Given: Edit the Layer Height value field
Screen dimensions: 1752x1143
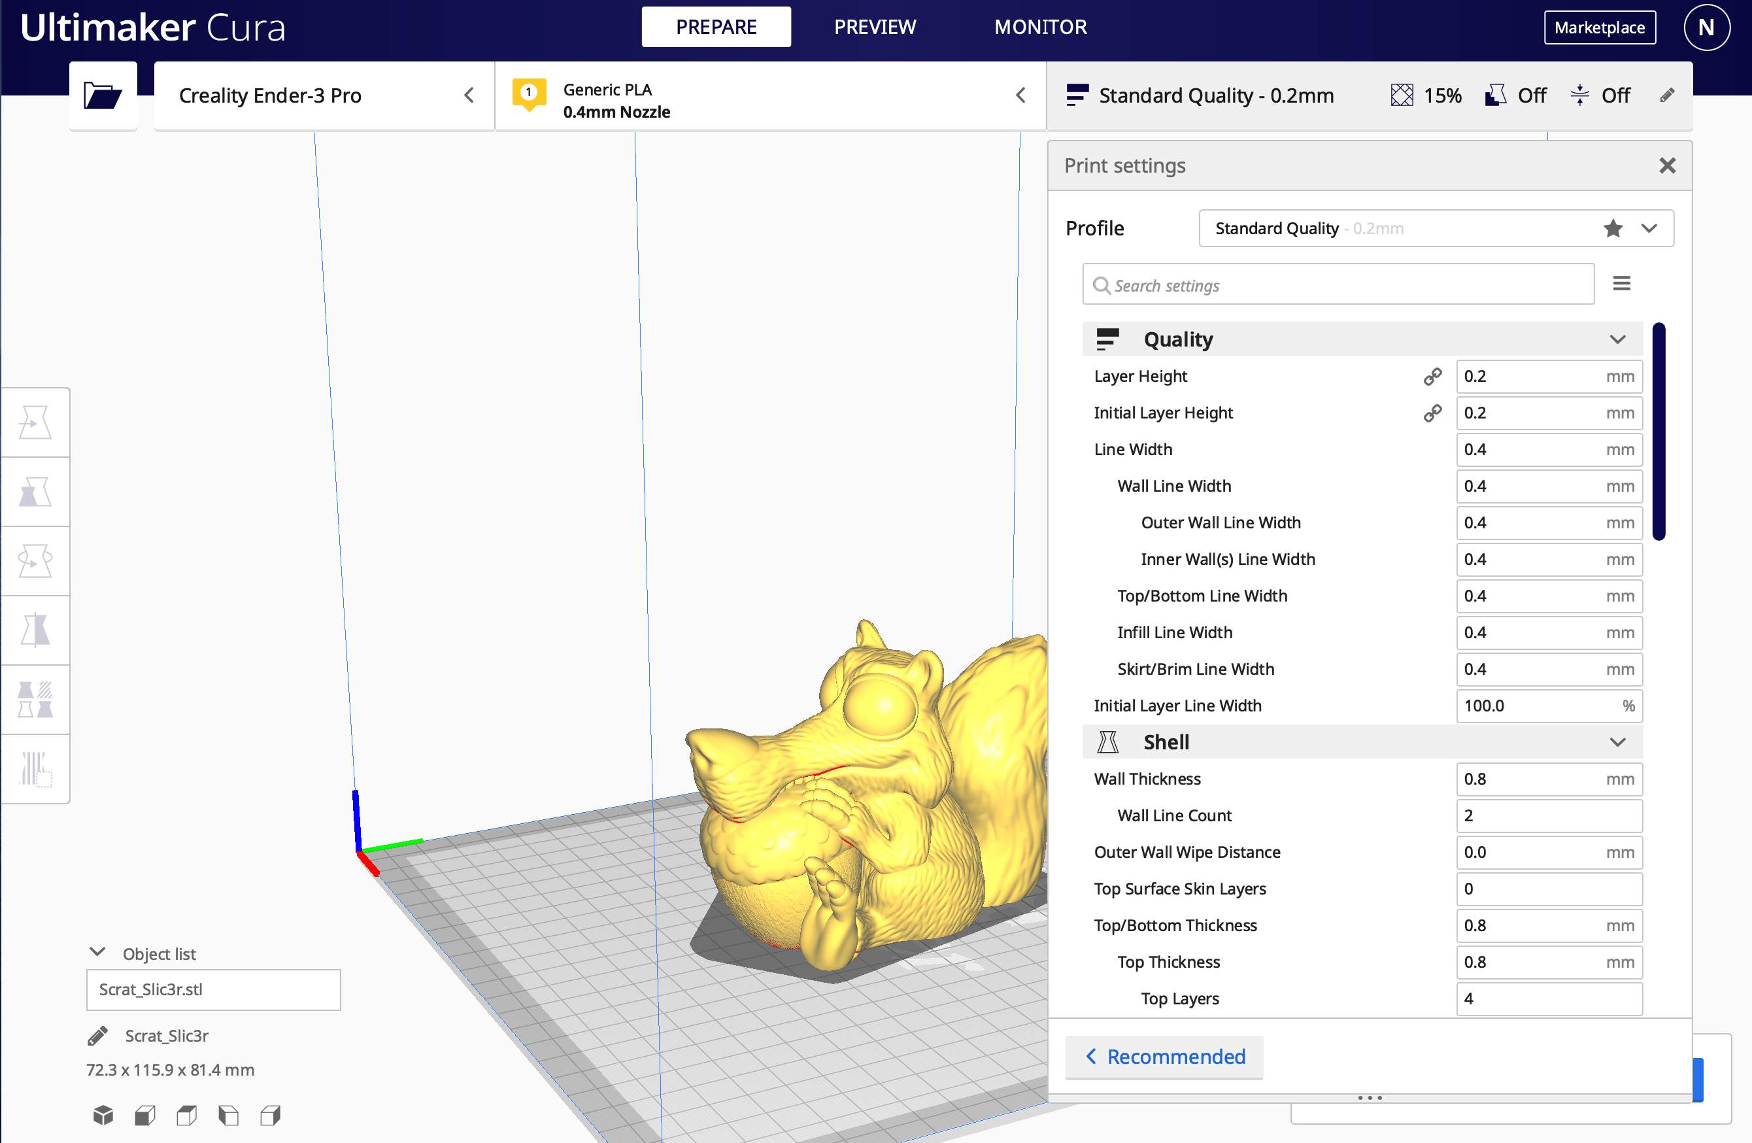Looking at the screenshot, I should (1549, 377).
